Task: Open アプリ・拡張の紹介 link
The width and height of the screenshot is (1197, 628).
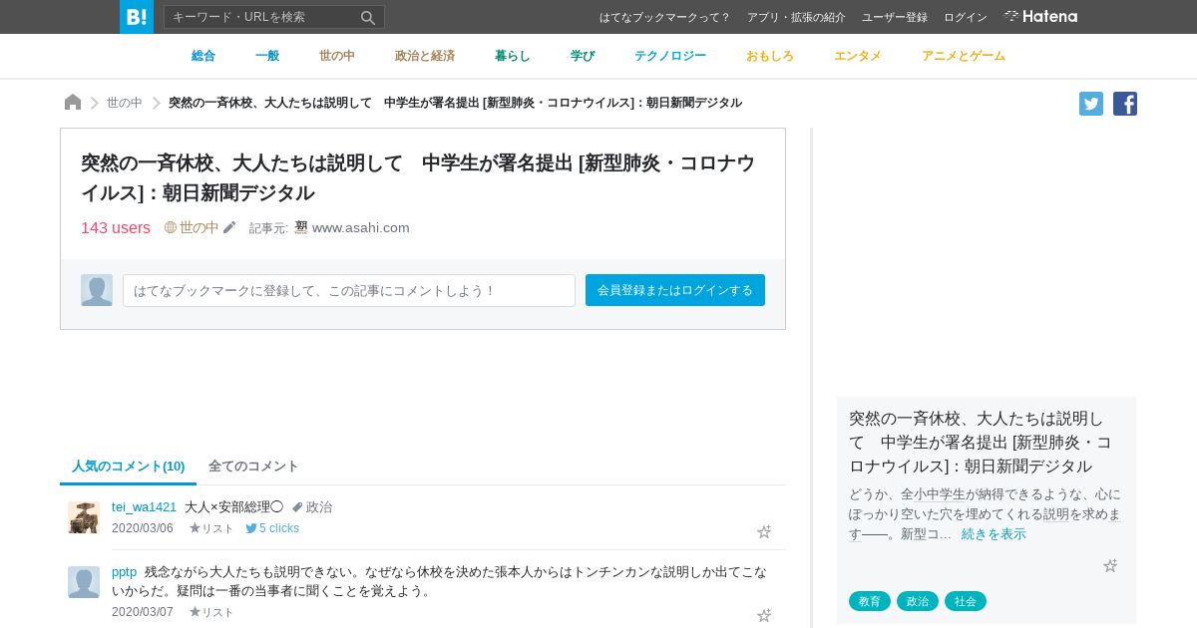Action: click(796, 17)
